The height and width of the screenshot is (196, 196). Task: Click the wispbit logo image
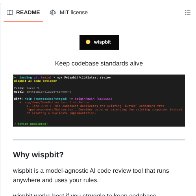coord(99,42)
